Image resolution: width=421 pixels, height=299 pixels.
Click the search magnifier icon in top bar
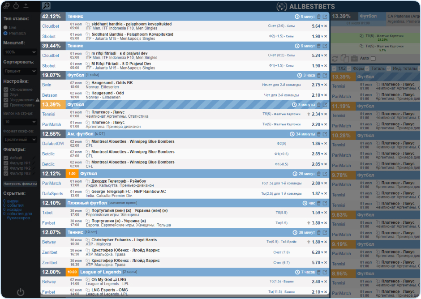(46, 6)
